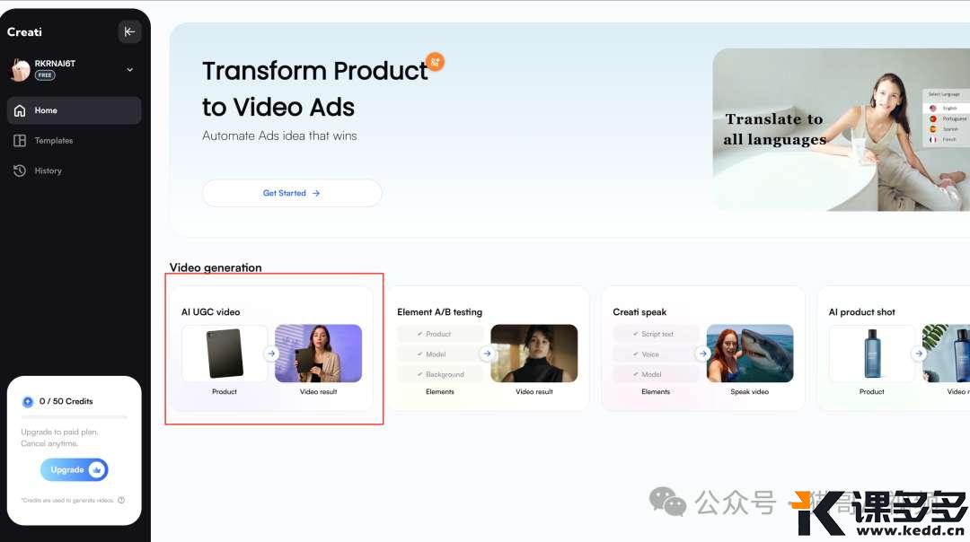Go to Home in the sidebar
The height and width of the screenshot is (542, 970).
pos(75,110)
